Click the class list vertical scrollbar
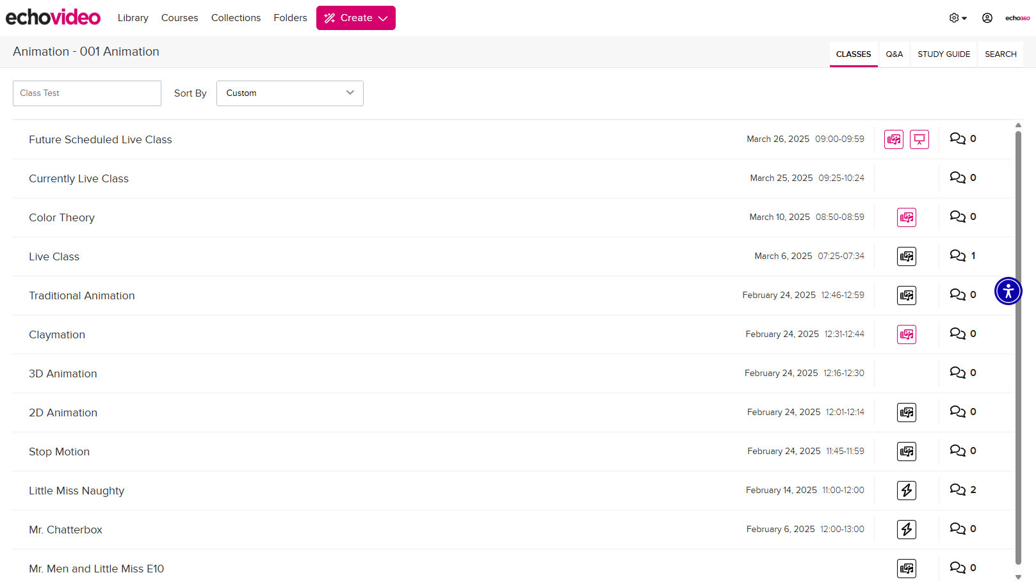 click(x=1018, y=345)
